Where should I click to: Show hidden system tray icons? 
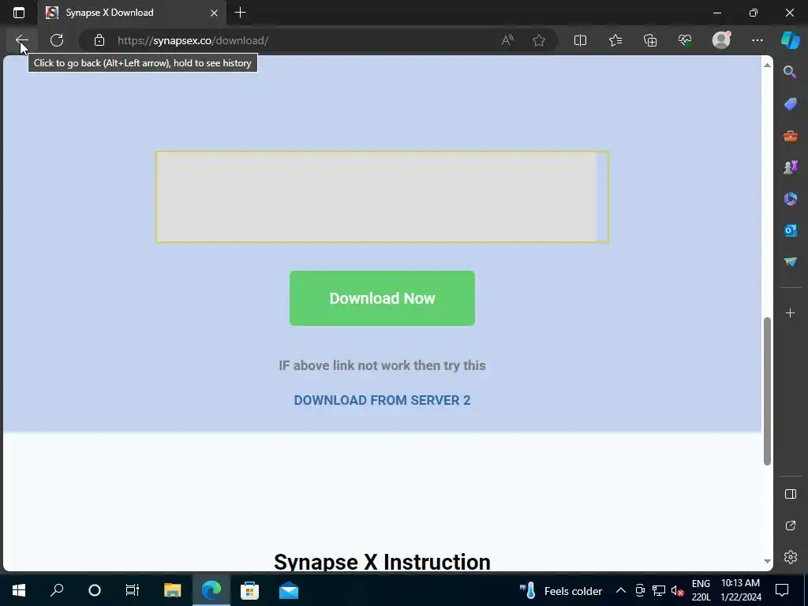[x=621, y=590]
